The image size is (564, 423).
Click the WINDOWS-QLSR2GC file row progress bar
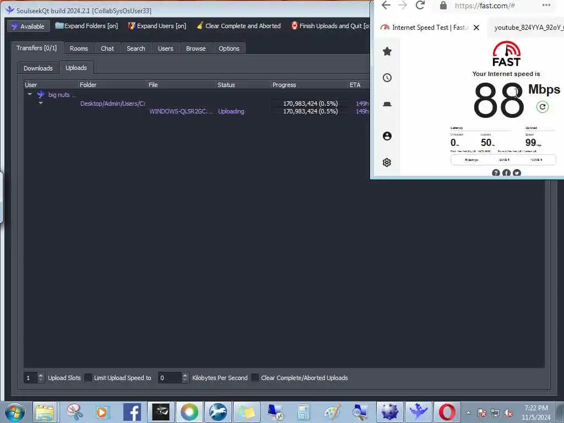click(x=310, y=111)
